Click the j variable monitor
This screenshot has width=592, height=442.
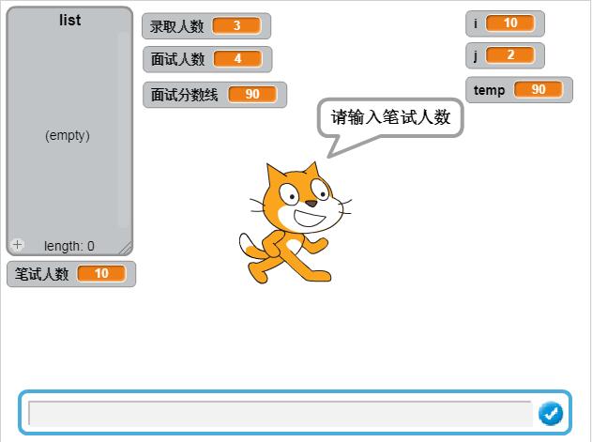(505, 55)
